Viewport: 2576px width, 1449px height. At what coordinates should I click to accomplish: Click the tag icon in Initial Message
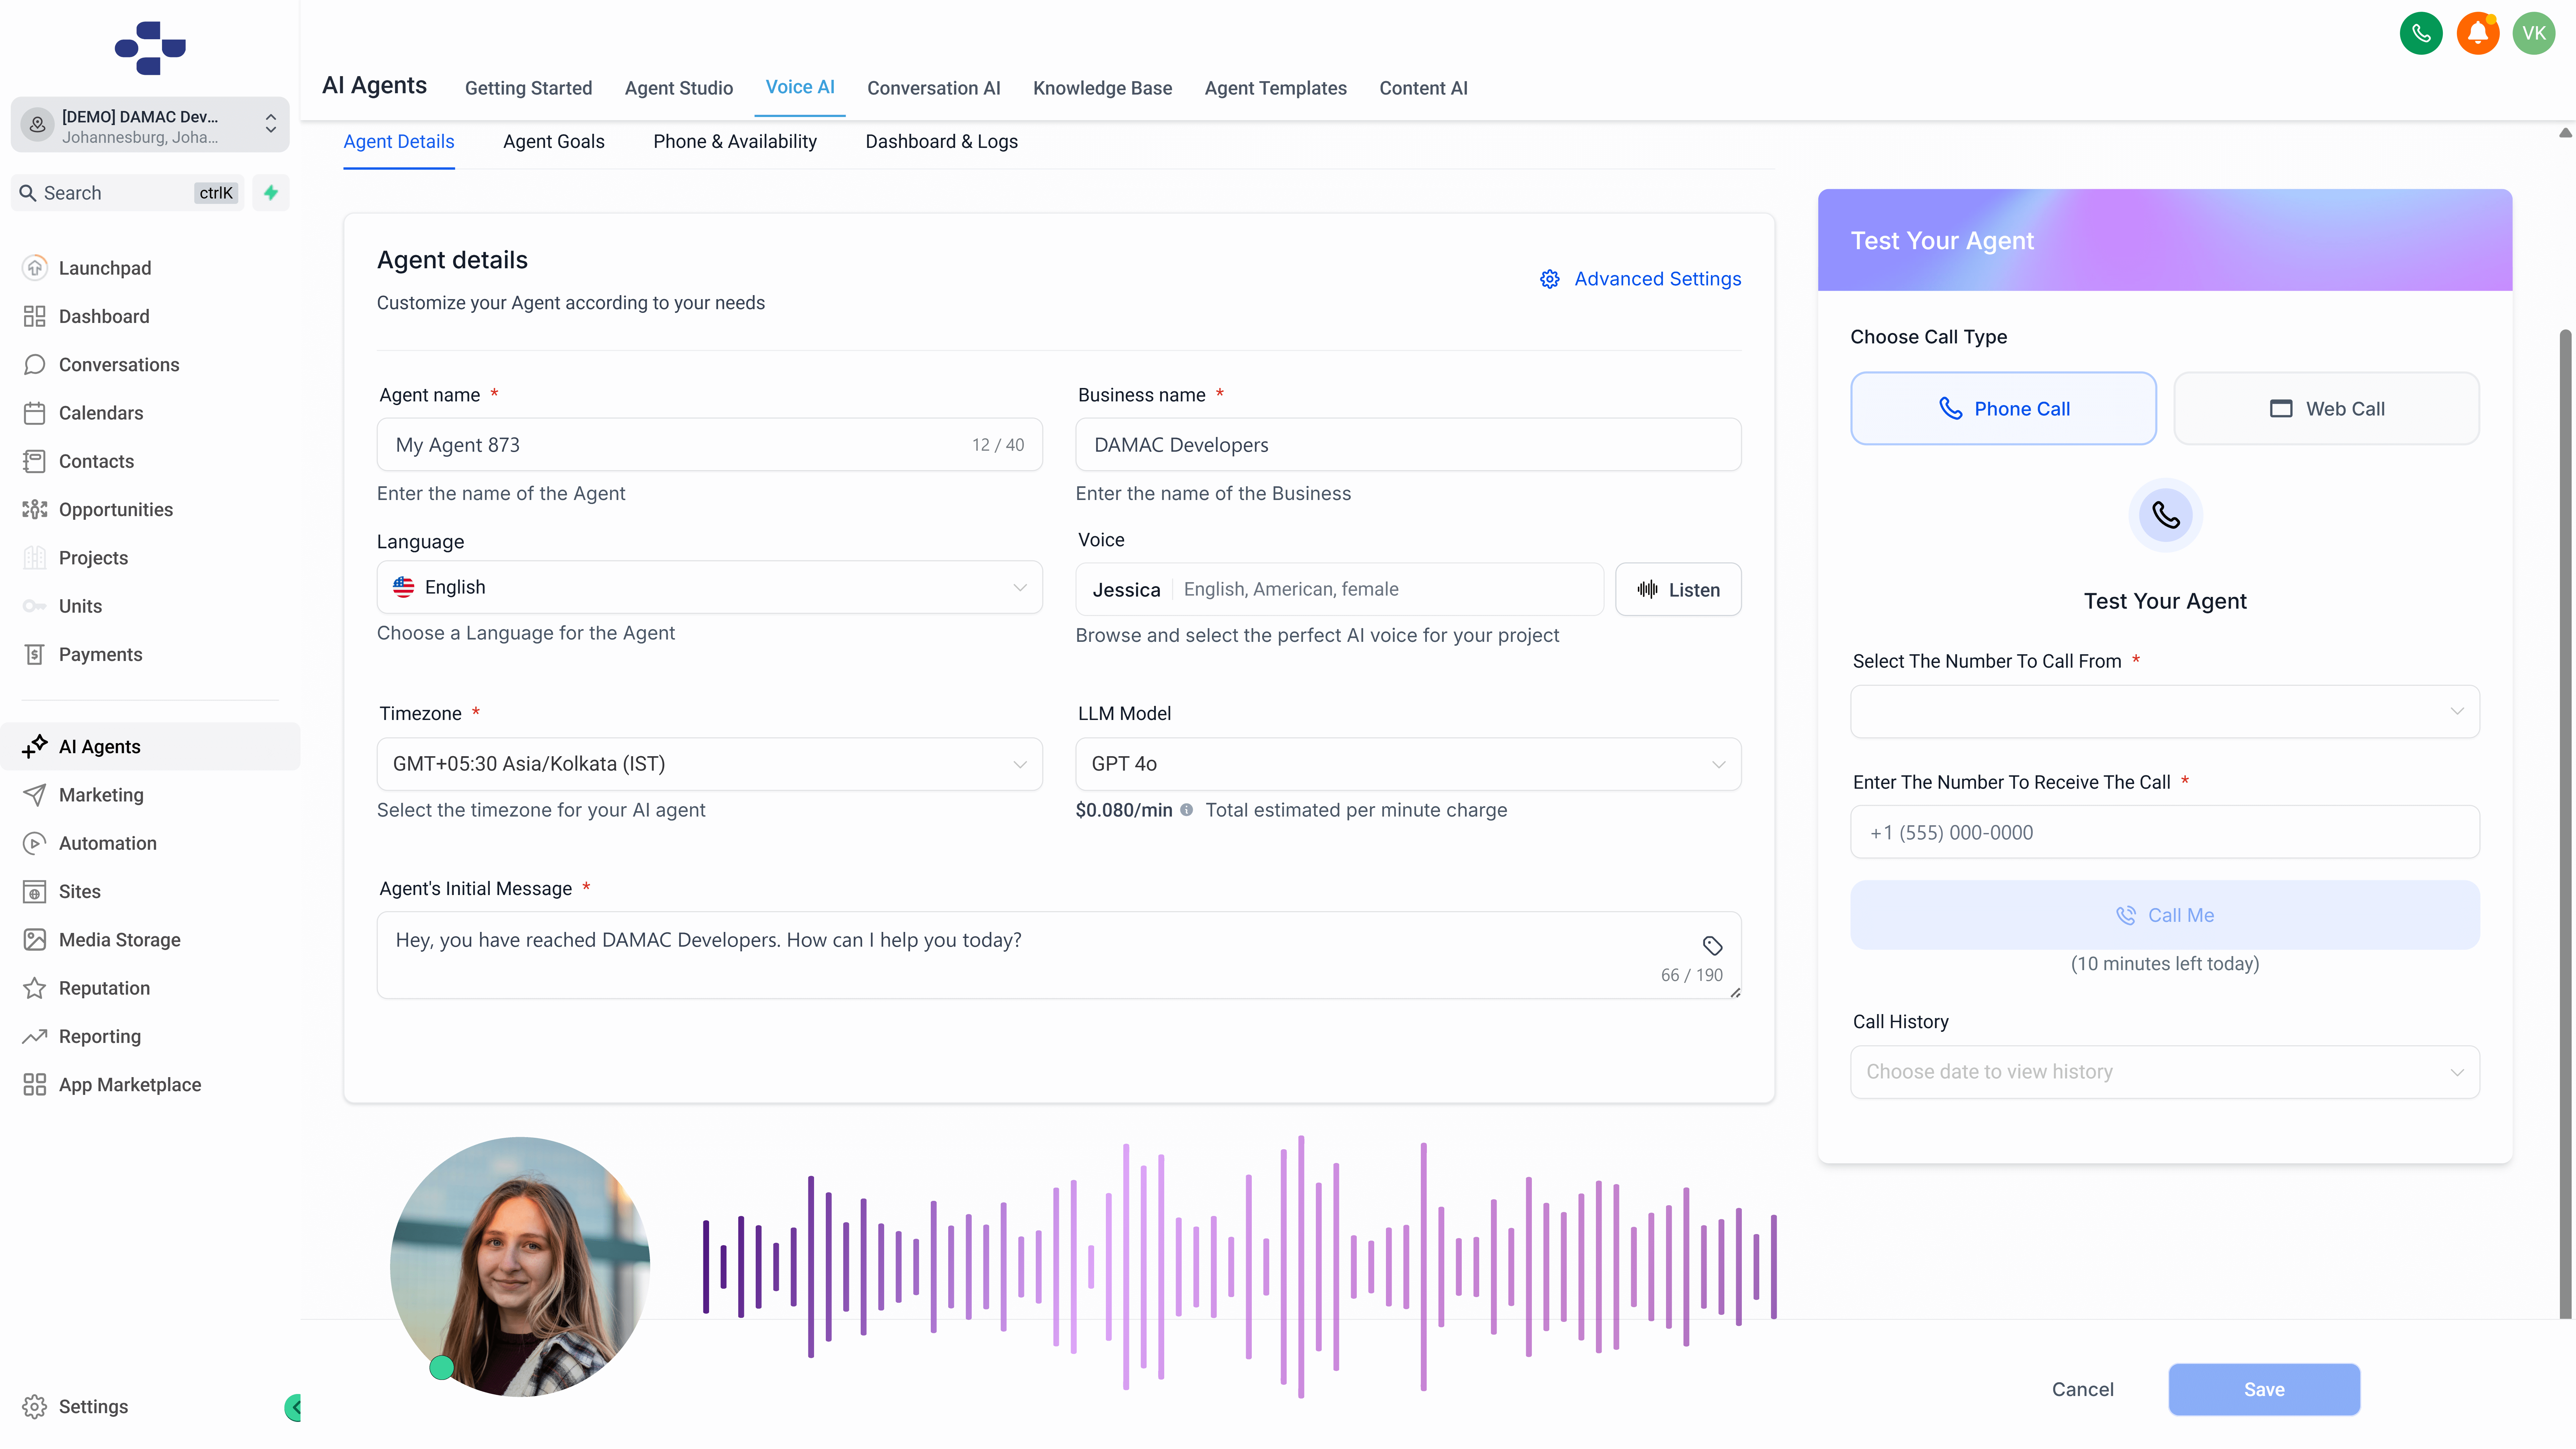1712,945
